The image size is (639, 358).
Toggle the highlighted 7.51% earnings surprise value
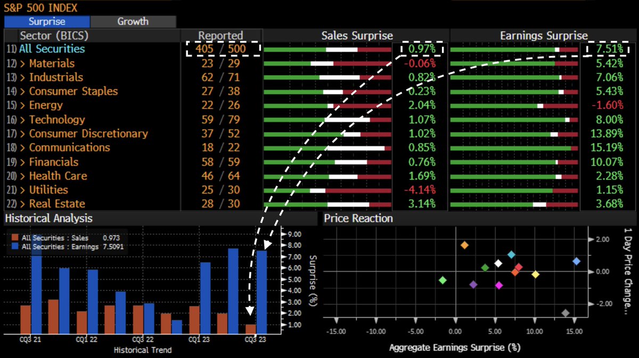click(x=609, y=48)
